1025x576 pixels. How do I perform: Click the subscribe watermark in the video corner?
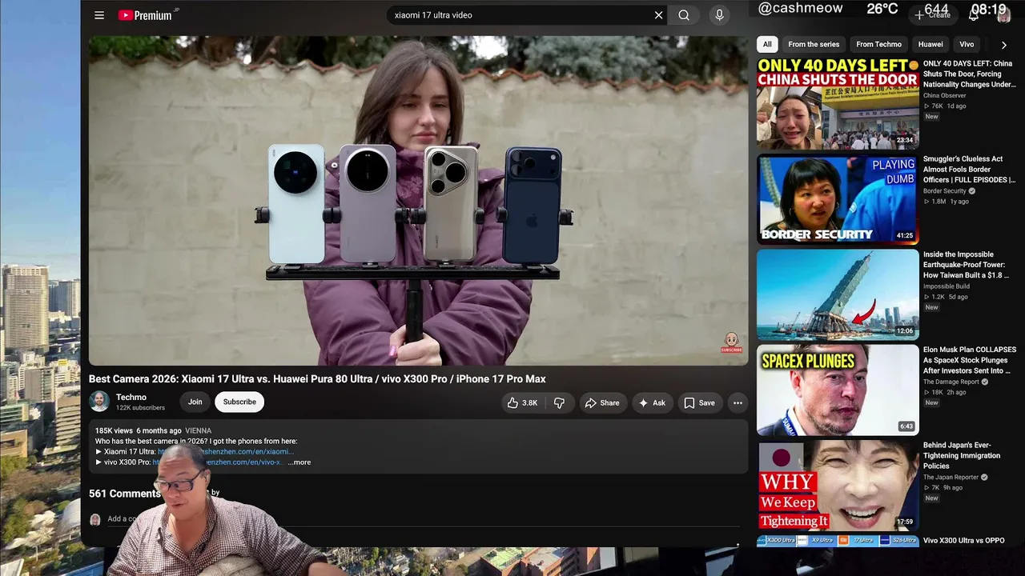pyautogui.click(x=731, y=343)
